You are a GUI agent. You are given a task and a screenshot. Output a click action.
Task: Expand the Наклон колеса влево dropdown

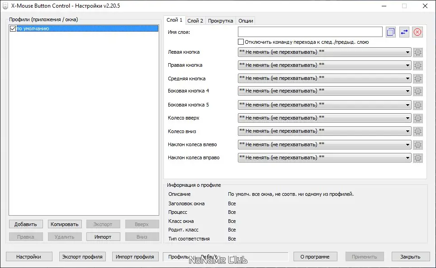[324, 144]
